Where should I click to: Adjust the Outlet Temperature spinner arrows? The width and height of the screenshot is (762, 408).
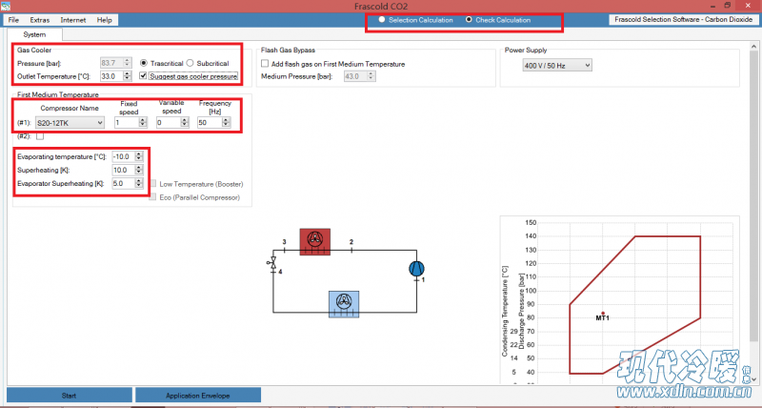(x=128, y=76)
